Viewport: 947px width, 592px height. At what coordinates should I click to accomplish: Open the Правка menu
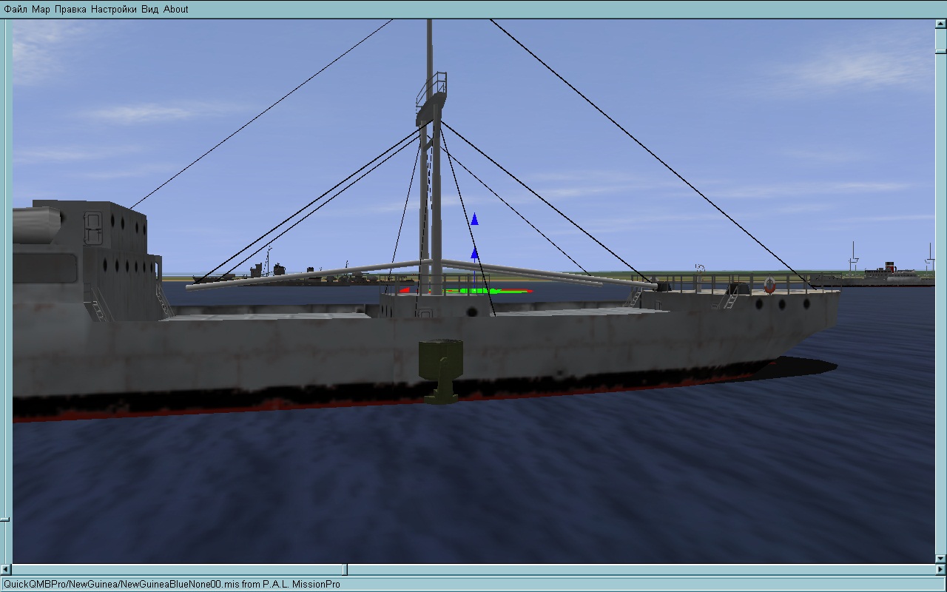click(x=70, y=9)
